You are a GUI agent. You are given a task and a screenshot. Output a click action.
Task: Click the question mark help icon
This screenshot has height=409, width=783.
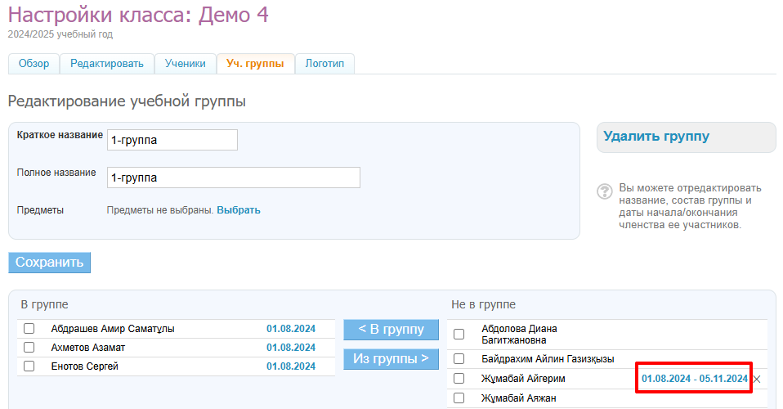(605, 191)
